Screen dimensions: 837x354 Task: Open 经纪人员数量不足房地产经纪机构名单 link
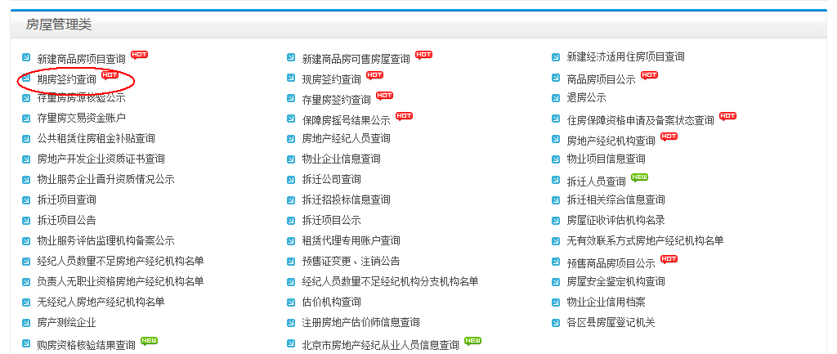pos(121,261)
